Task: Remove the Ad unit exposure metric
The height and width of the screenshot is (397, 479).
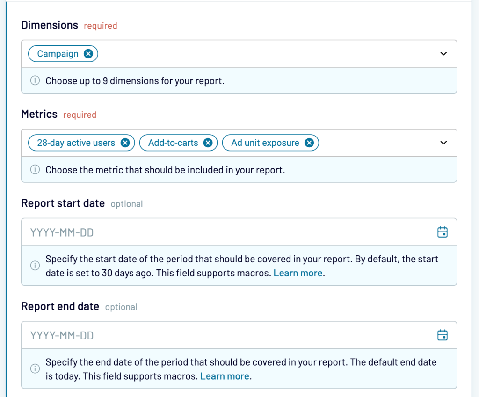Action: point(309,143)
